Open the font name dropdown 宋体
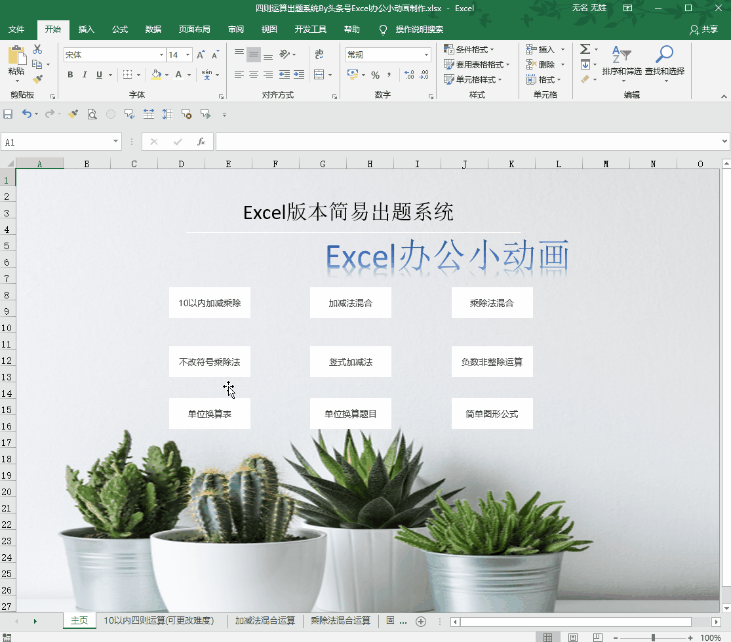The image size is (731, 642). [x=161, y=55]
